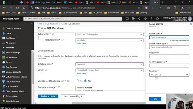Screen dimensions: 193x109
Task: Close the New server panel
Action: tap(191, 24)
